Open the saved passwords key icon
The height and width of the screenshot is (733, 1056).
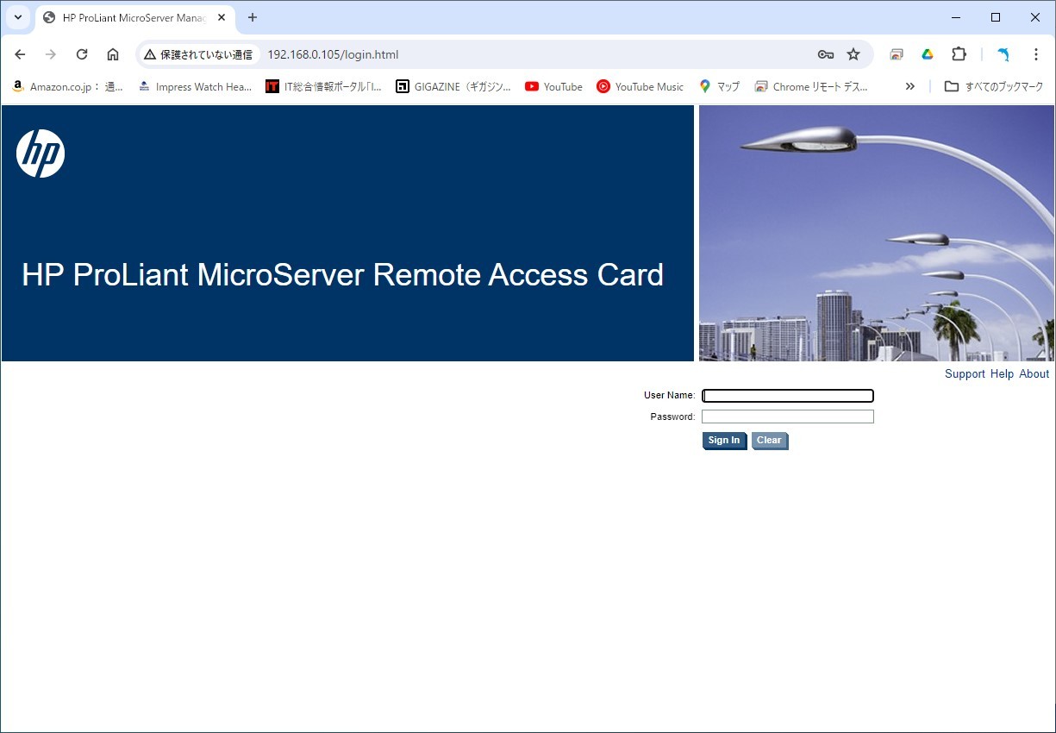coord(826,54)
